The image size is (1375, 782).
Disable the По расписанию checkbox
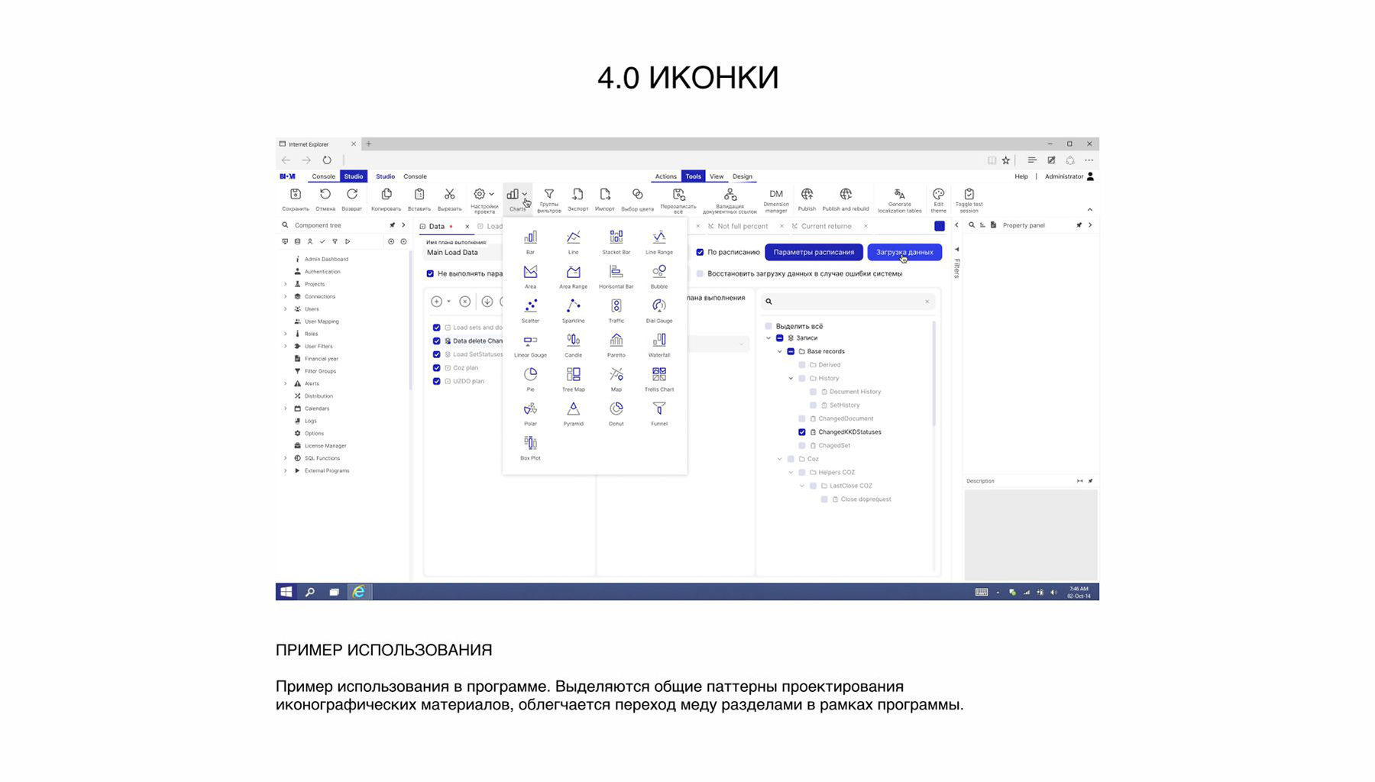click(x=700, y=252)
